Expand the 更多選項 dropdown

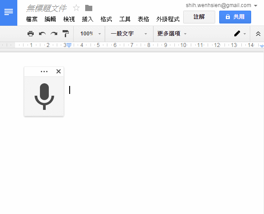[x=172, y=34]
